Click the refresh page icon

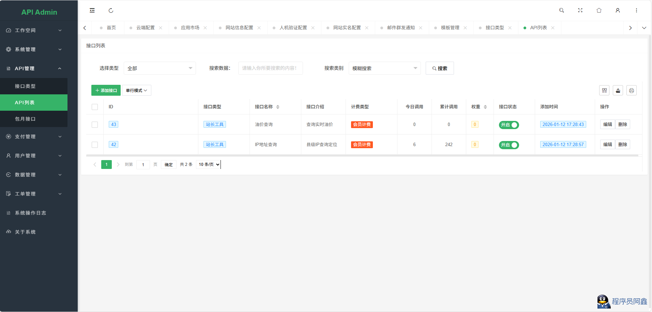click(x=111, y=11)
